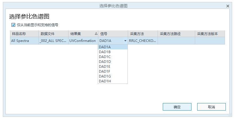Pick DAD1E in the signal list
This screenshot has width=235, height=118.
[x=113, y=67]
